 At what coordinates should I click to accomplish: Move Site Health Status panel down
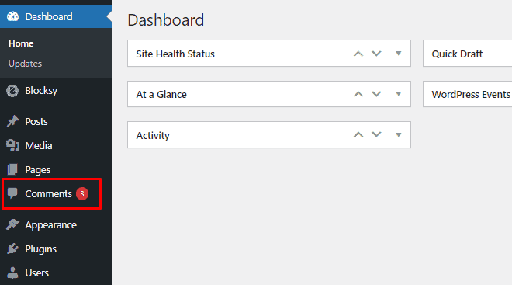coord(376,54)
